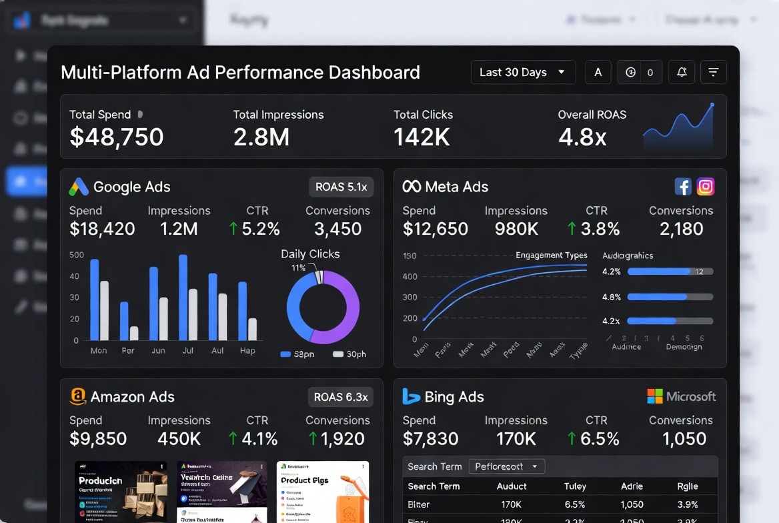
Task: Click the counter button showing 0
Action: [640, 72]
